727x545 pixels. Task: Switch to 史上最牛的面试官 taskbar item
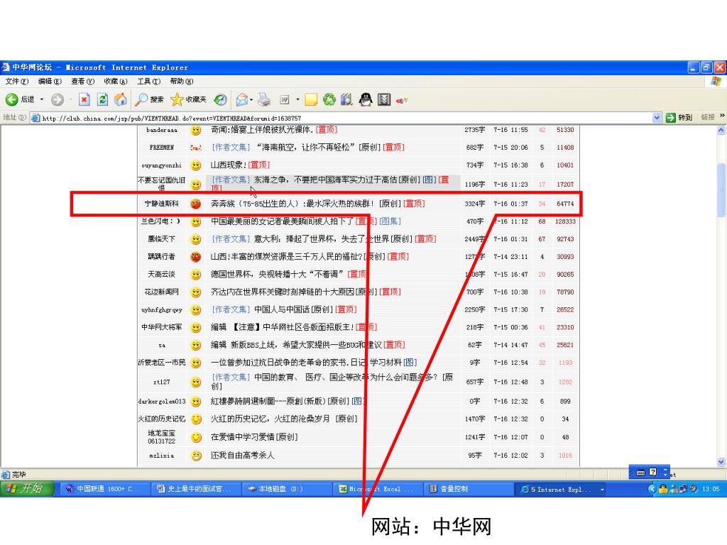point(196,489)
